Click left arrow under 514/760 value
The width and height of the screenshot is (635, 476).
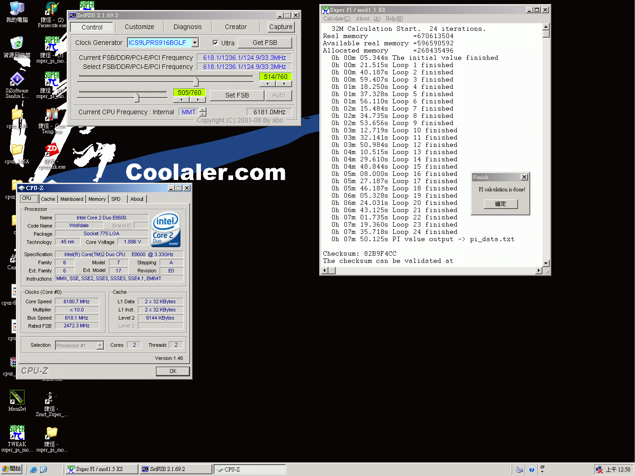coord(268,84)
